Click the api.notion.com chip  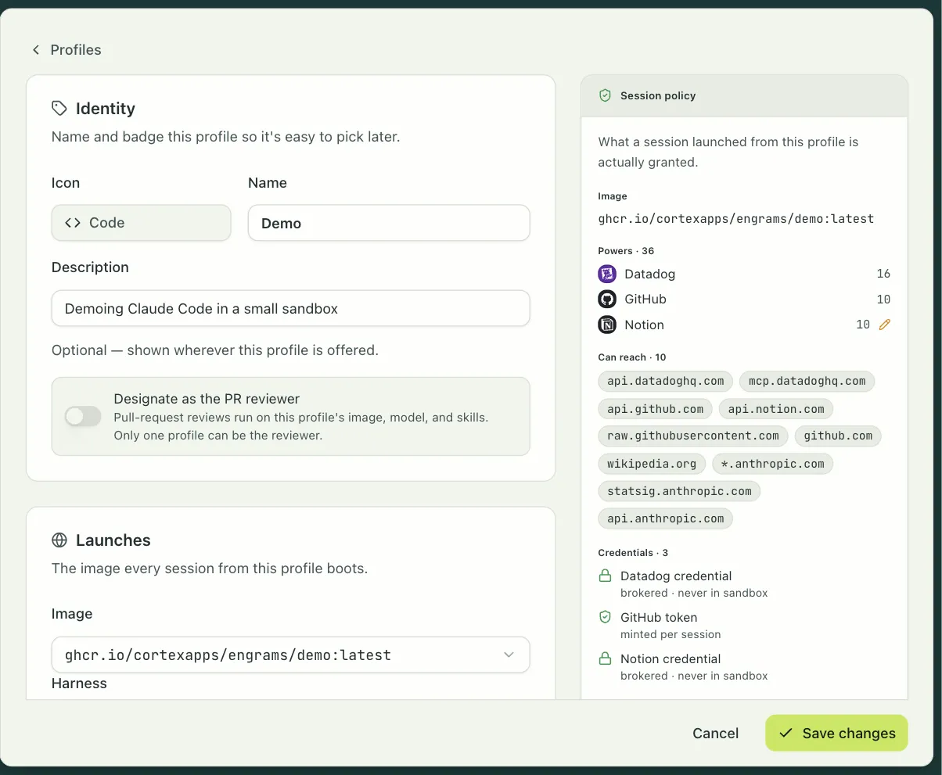click(776, 409)
